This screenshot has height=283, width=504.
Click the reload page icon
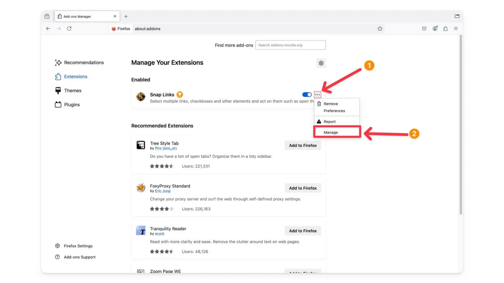click(x=69, y=28)
